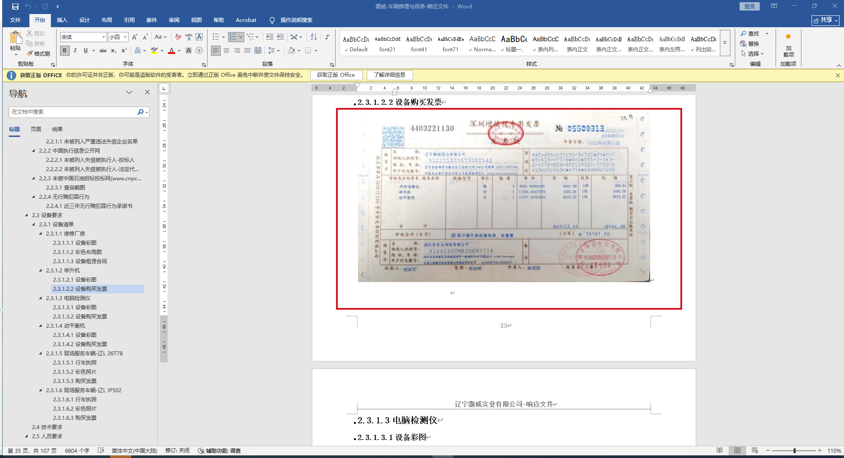Open Replace (替换) in the editing group
Viewport: 844px width, 458px height.
coord(750,43)
